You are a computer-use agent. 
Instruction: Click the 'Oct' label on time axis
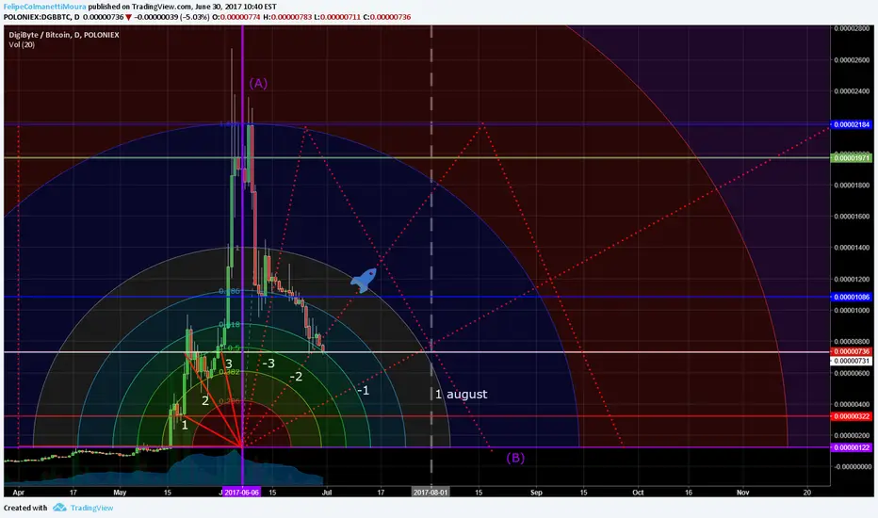click(638, 493)
